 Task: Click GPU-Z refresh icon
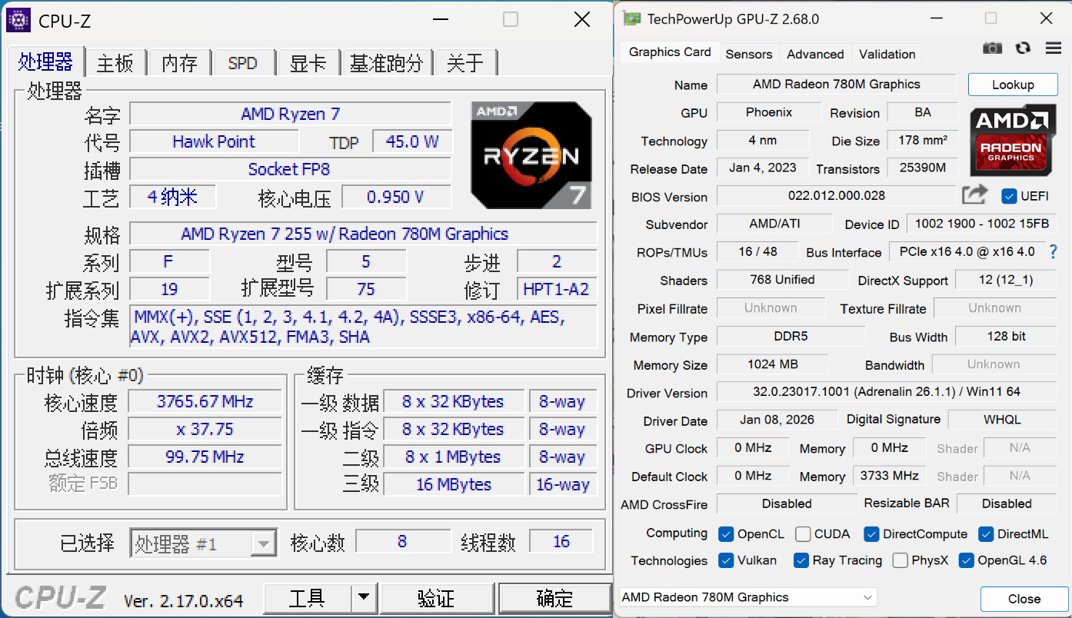1023,48
